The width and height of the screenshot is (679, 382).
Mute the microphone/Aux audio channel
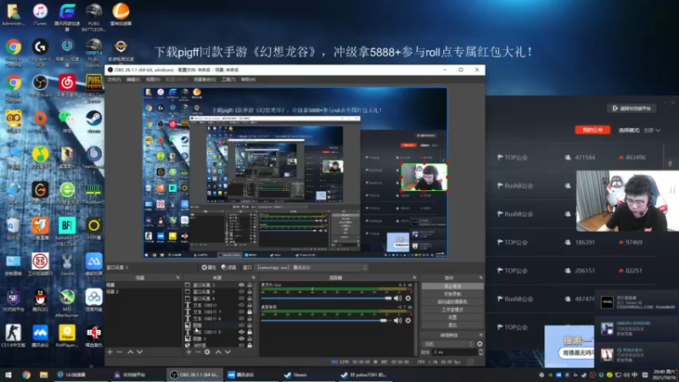[x=397, y=298]
